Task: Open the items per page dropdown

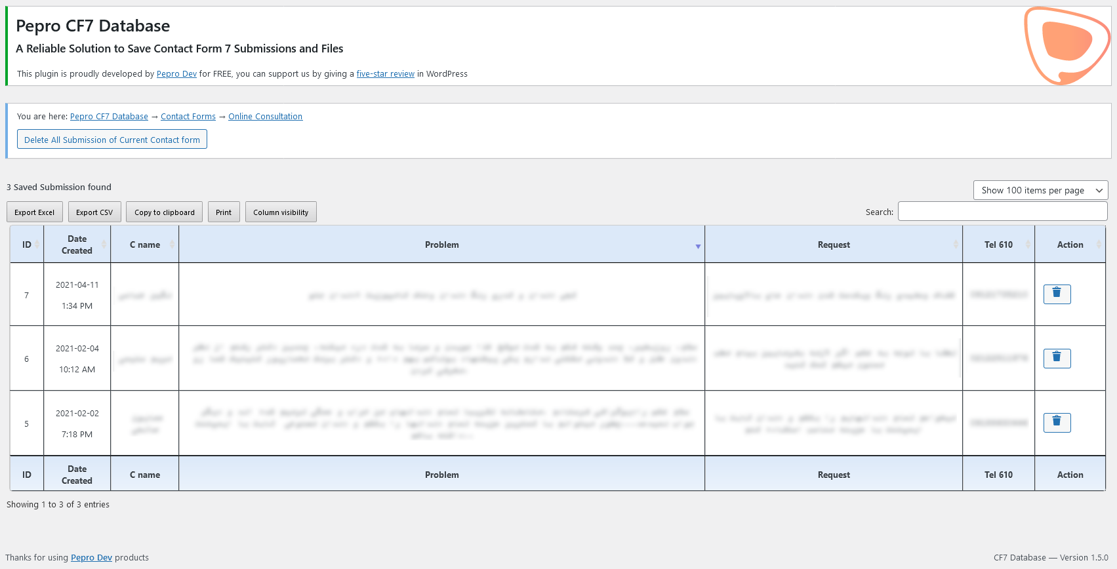Action: (x=1041, y=190)
